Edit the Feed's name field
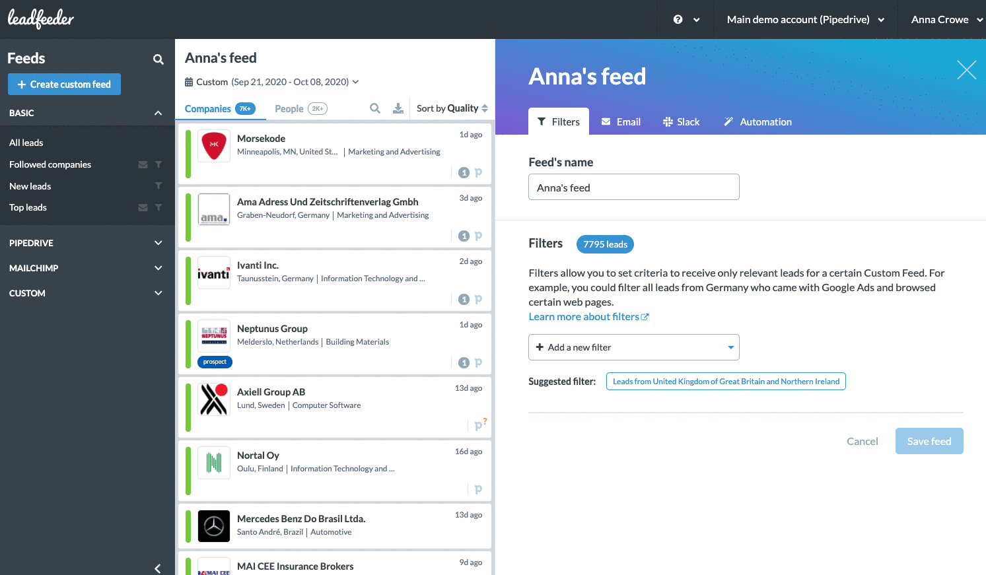 pyautogui.click(x=634, y=187)
